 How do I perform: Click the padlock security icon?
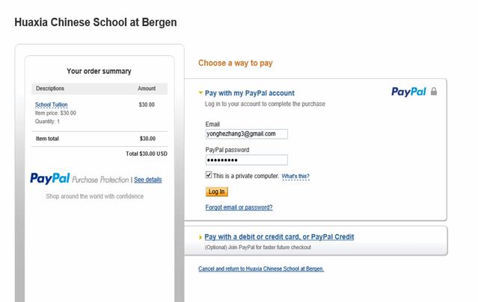pyautogui.click(x=434, y=92)
